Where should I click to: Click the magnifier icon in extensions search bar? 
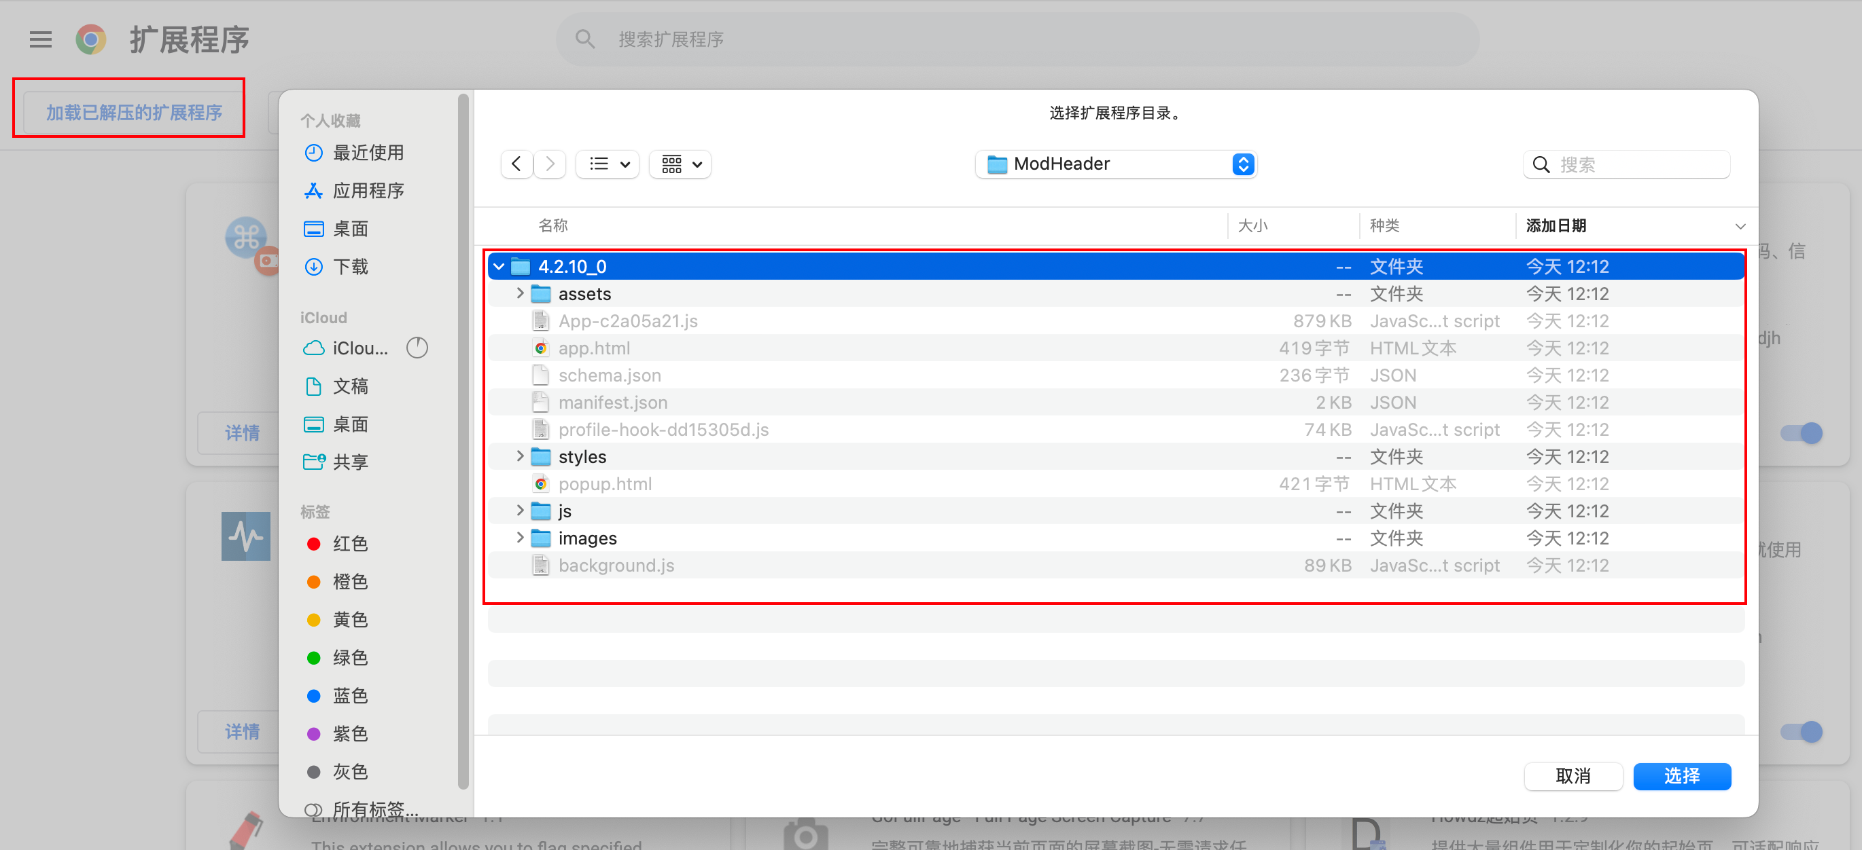pyautogui.click(x=585, y=39)
